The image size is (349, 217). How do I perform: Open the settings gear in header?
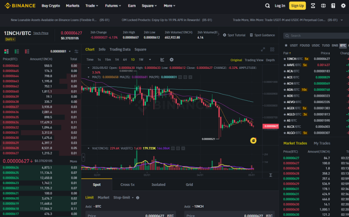[x=343, y=6]
